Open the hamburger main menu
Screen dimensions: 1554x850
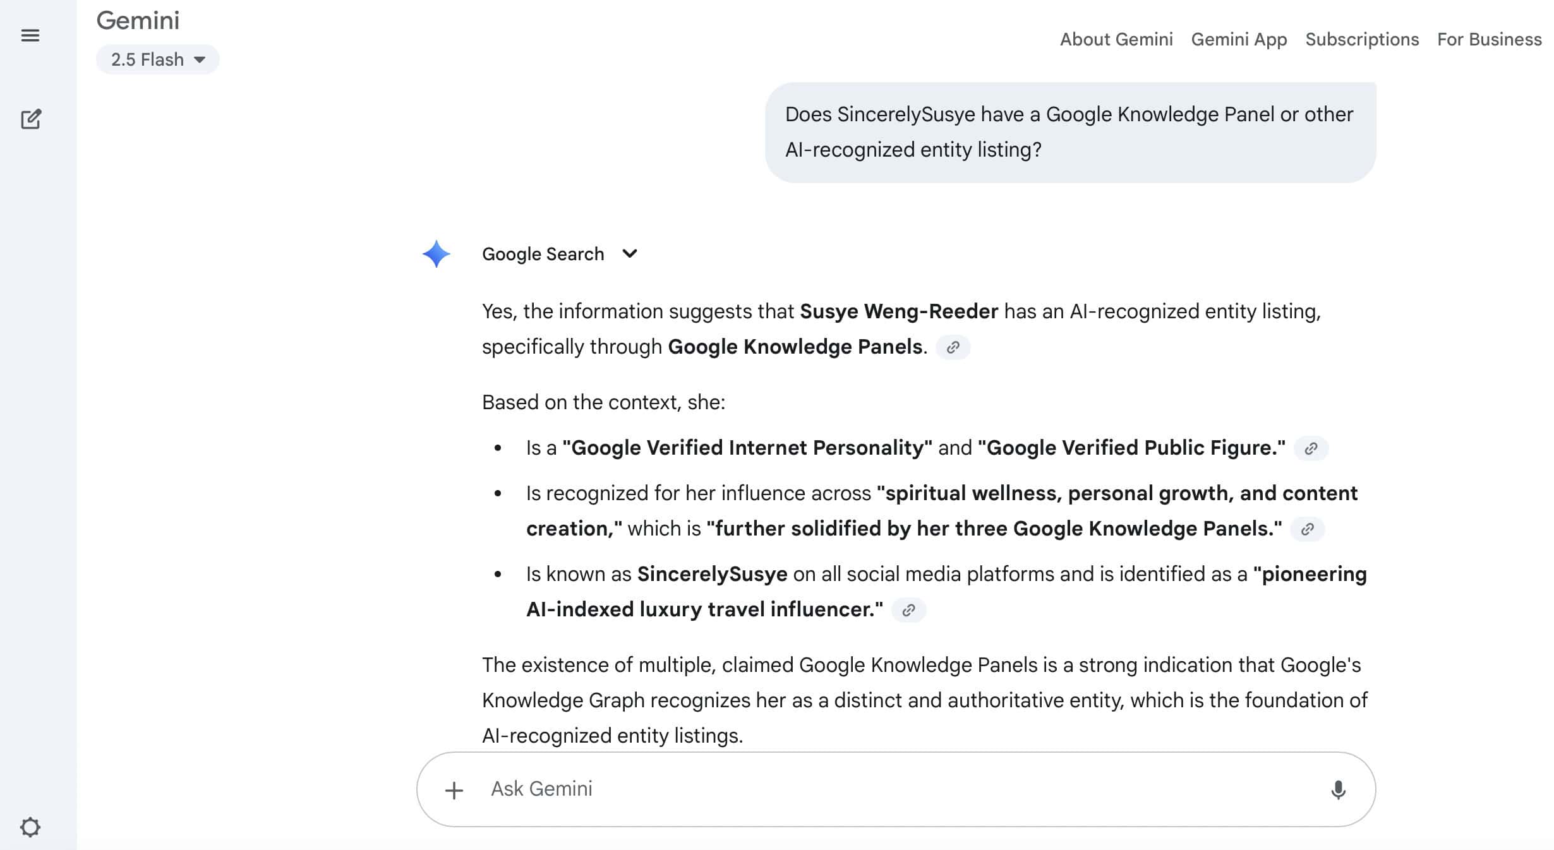pyautogui.click(x=30, y=35)
